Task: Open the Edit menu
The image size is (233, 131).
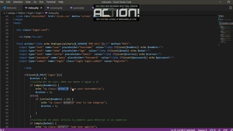Action: (8, 2)
